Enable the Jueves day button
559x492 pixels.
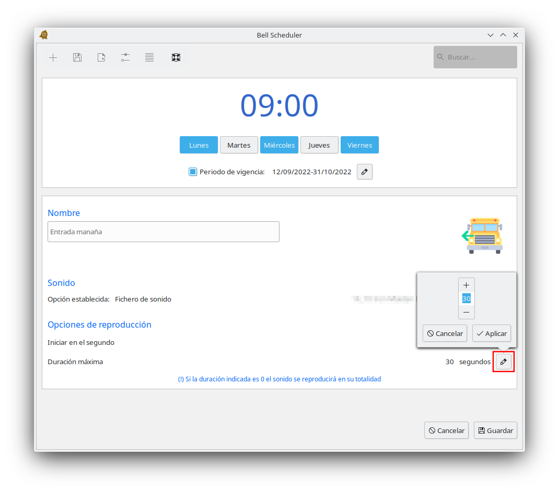coord(319,145)
